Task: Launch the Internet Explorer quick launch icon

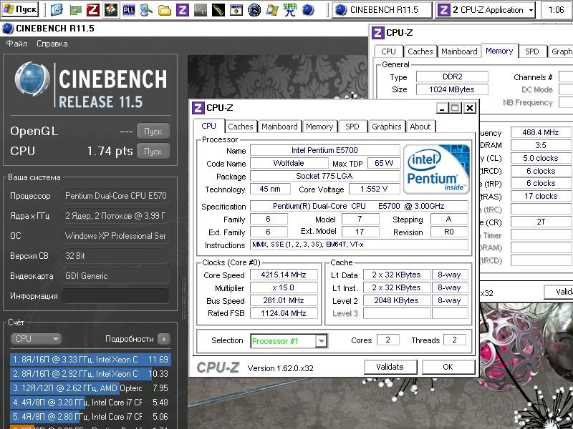Action: pyautogui.click(x=57, y=10)
